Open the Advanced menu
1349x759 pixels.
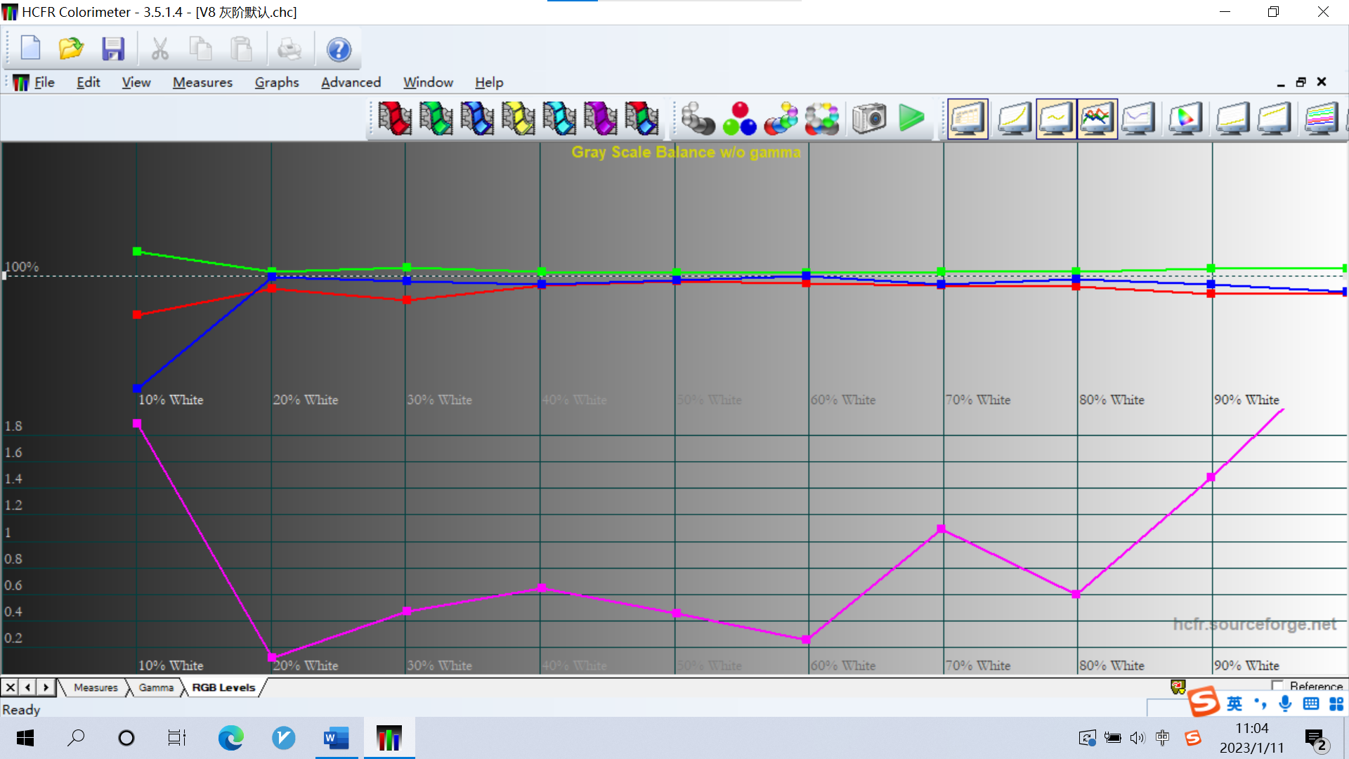pyautogui.click(x=351, y=82)
